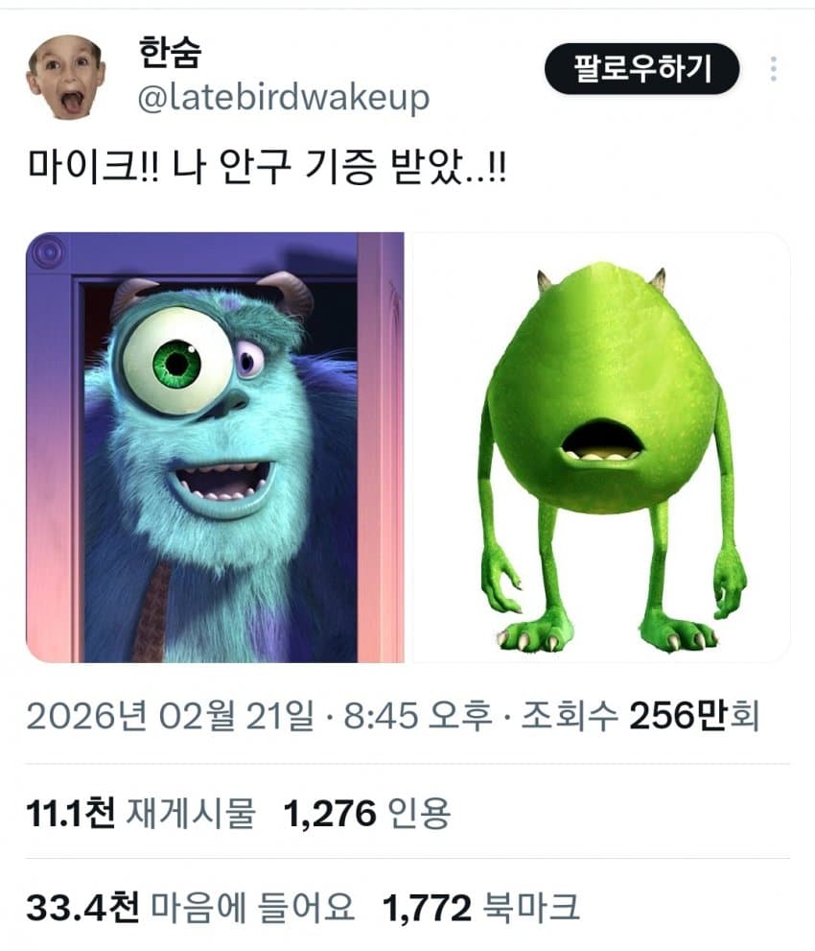Show the 1,276 인용 quotes list
The width and height of the screenshot is (815, 951).
coord(367,813)
